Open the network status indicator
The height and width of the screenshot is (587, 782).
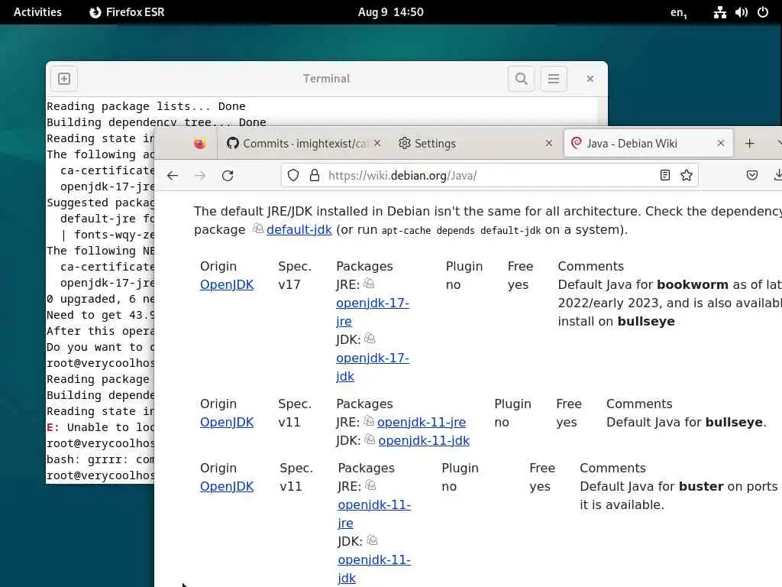[x=719, y=12]
